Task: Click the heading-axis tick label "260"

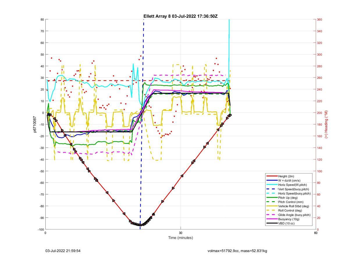Action: click(x=319, y=78)
